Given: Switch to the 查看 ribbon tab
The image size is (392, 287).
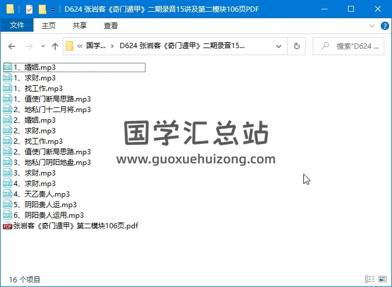Looking at the screenshot, I should pos(110,25).
